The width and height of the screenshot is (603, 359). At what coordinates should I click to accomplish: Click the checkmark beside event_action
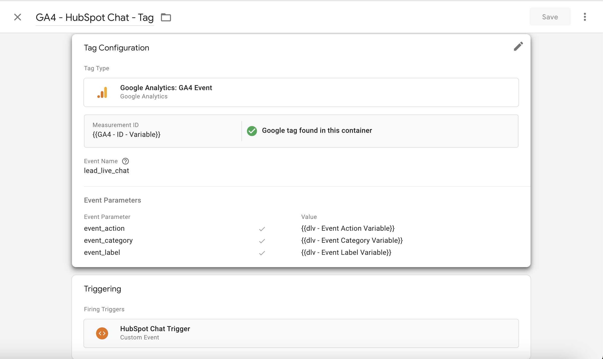click(262, 229)
